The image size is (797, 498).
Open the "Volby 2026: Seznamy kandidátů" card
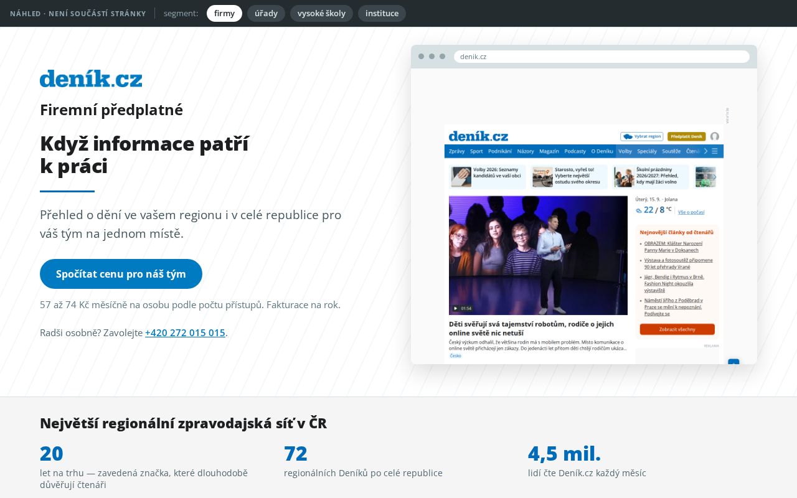[x=488, y=177]
